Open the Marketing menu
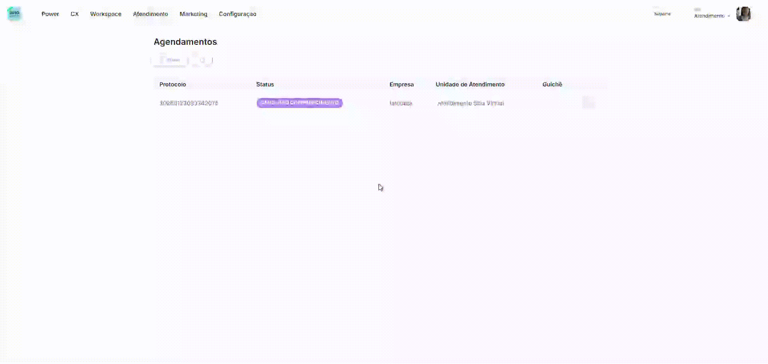This screenshot has height=364, width=768. click(x=193, y=14)
